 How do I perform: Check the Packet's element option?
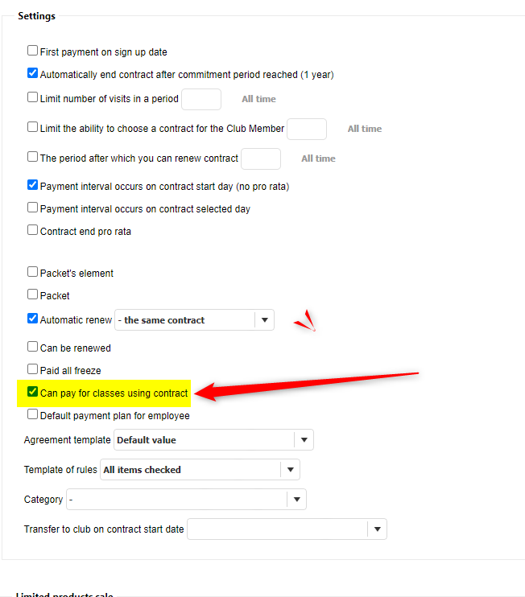point(33,272)
